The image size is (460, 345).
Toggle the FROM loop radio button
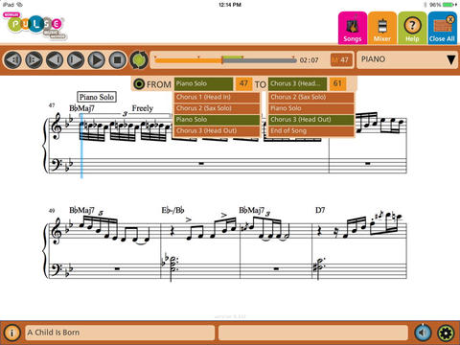[139, 84]
